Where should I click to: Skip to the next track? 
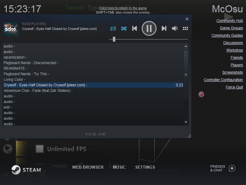pyautogui.click(x=164, y=28)
